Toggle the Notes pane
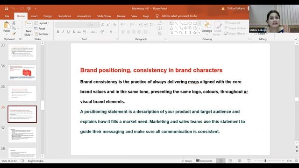 [x=187, y=161]
